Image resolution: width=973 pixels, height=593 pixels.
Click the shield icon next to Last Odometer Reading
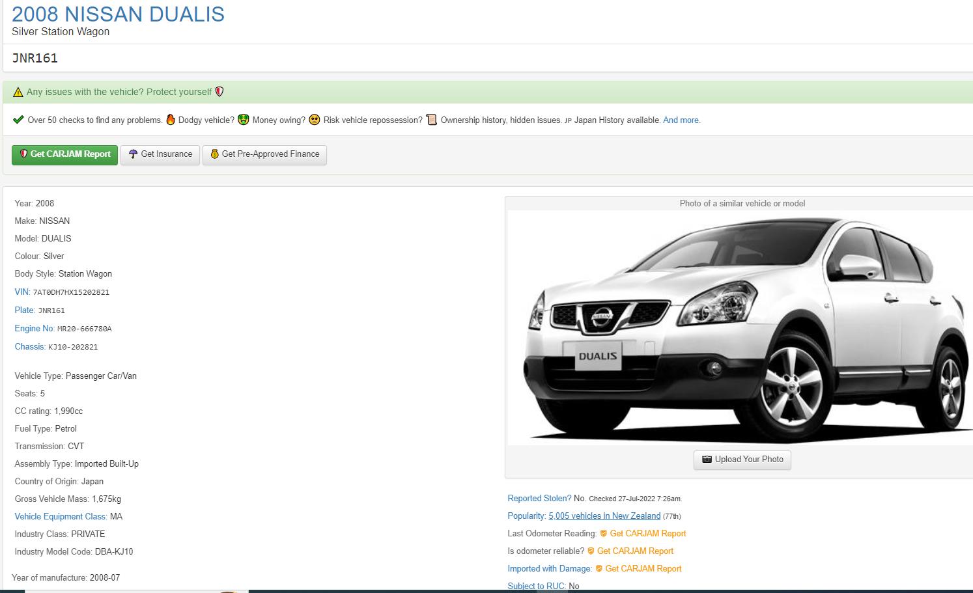pos(604,534)
